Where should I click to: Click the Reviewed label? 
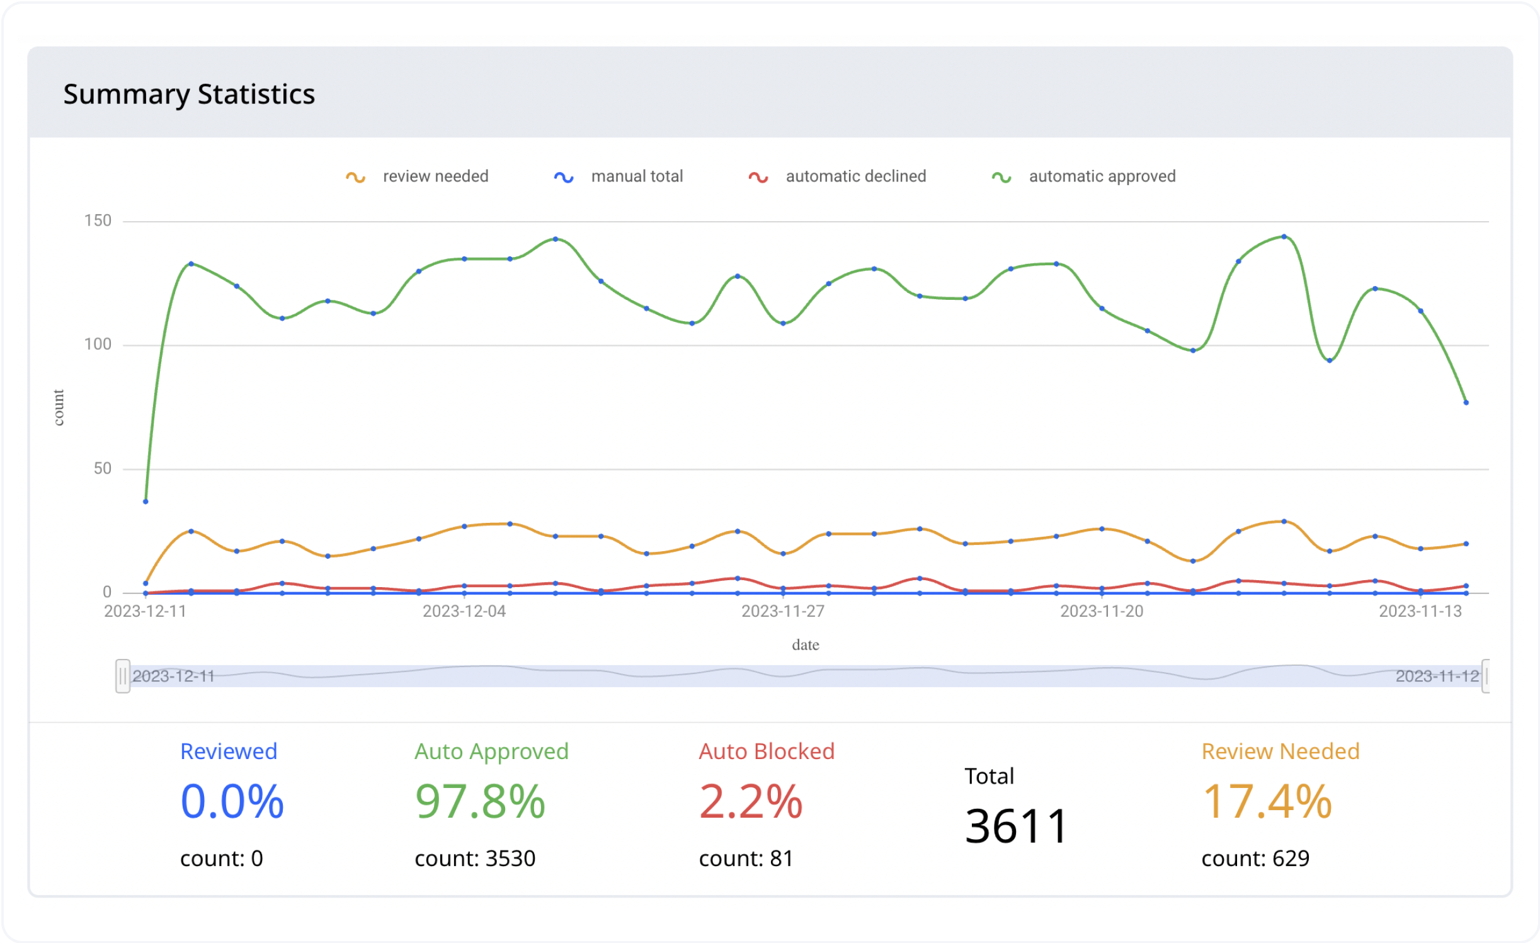(x=229, y=752)
